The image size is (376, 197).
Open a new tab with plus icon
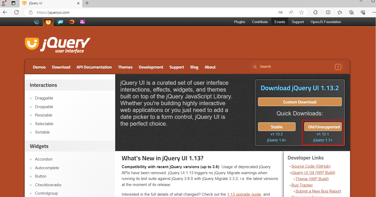click(x=87, y=3)
